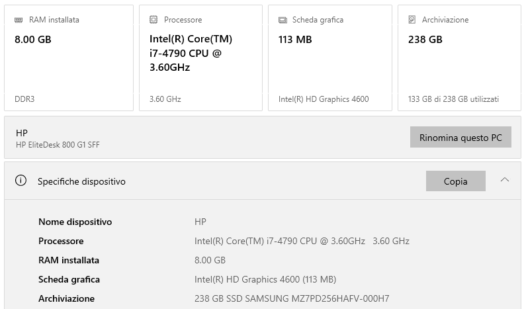The width and height of the screenshot is (526, 309).
Task: Click the Archiviazione disk icon
Action: pos(412,20)
